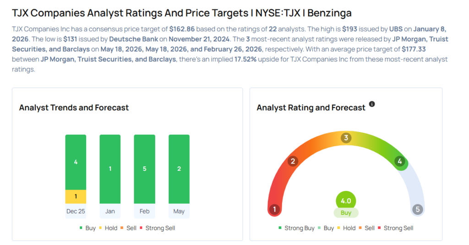Screen dimensions: 469x245
Task: Toggle the Buy legend in Analyst Trends chart
Action: (87, 228)
